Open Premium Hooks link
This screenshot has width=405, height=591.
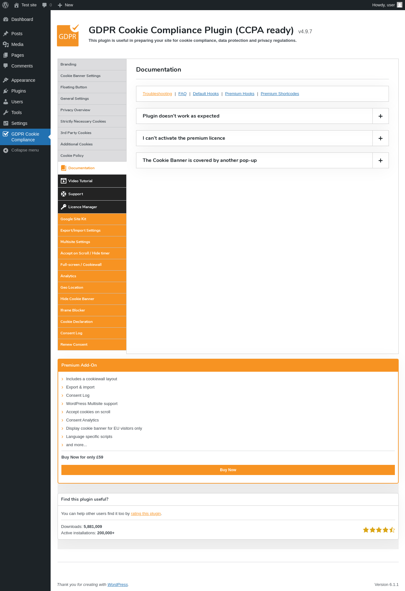point(240,94)
